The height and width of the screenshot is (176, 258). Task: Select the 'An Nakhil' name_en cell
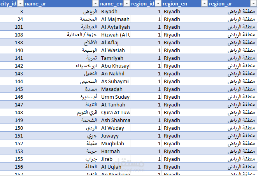pyautogui.click(x=114, y=73)
